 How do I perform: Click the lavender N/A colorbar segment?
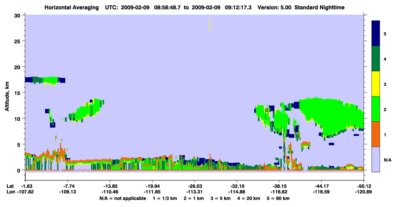pyautogui.click(x=376, y=159)
